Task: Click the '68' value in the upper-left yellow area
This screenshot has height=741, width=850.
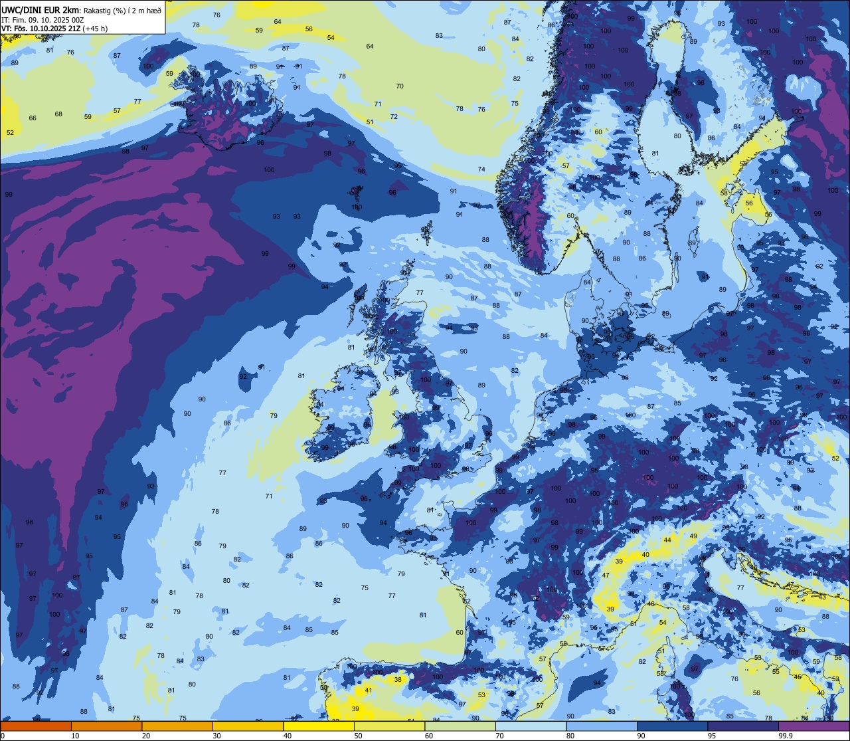Action: [x=58, y=114]
